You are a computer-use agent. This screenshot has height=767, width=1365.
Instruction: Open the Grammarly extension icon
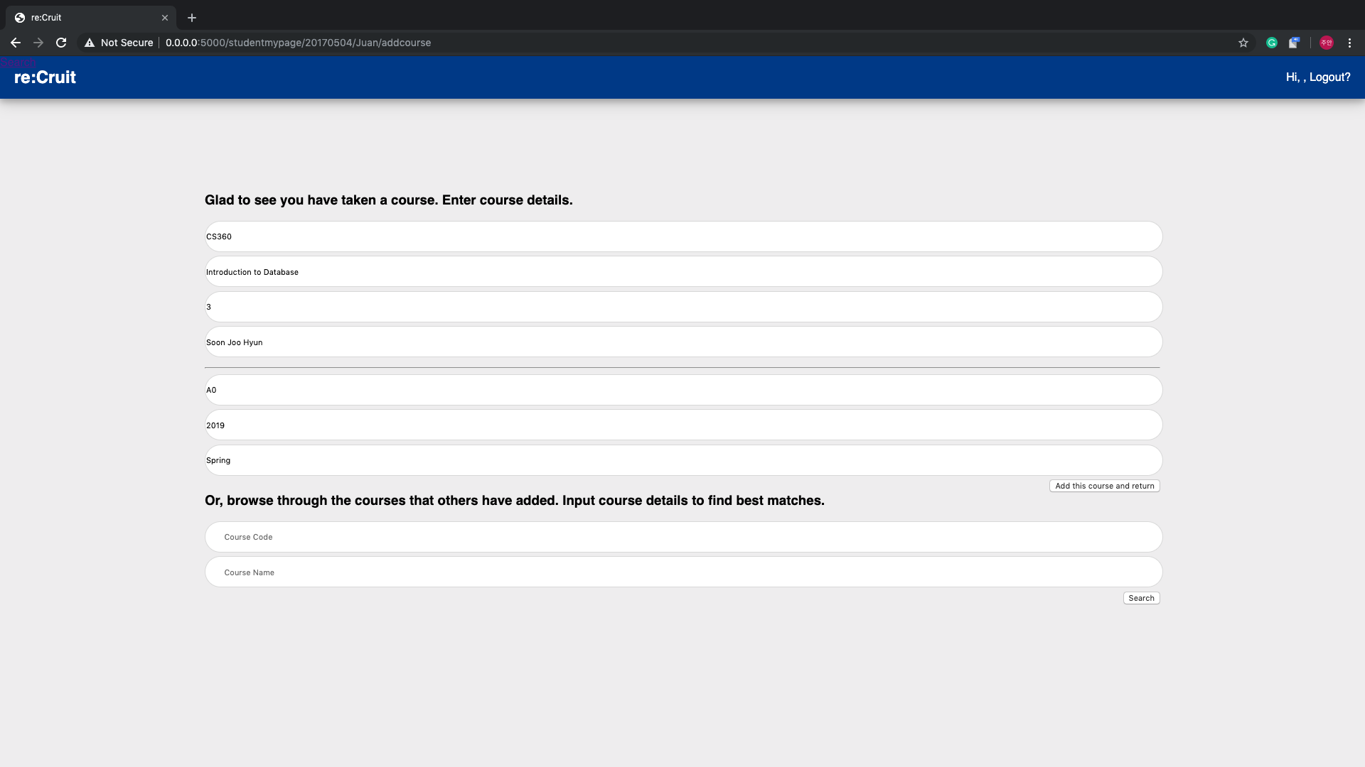1272,43
